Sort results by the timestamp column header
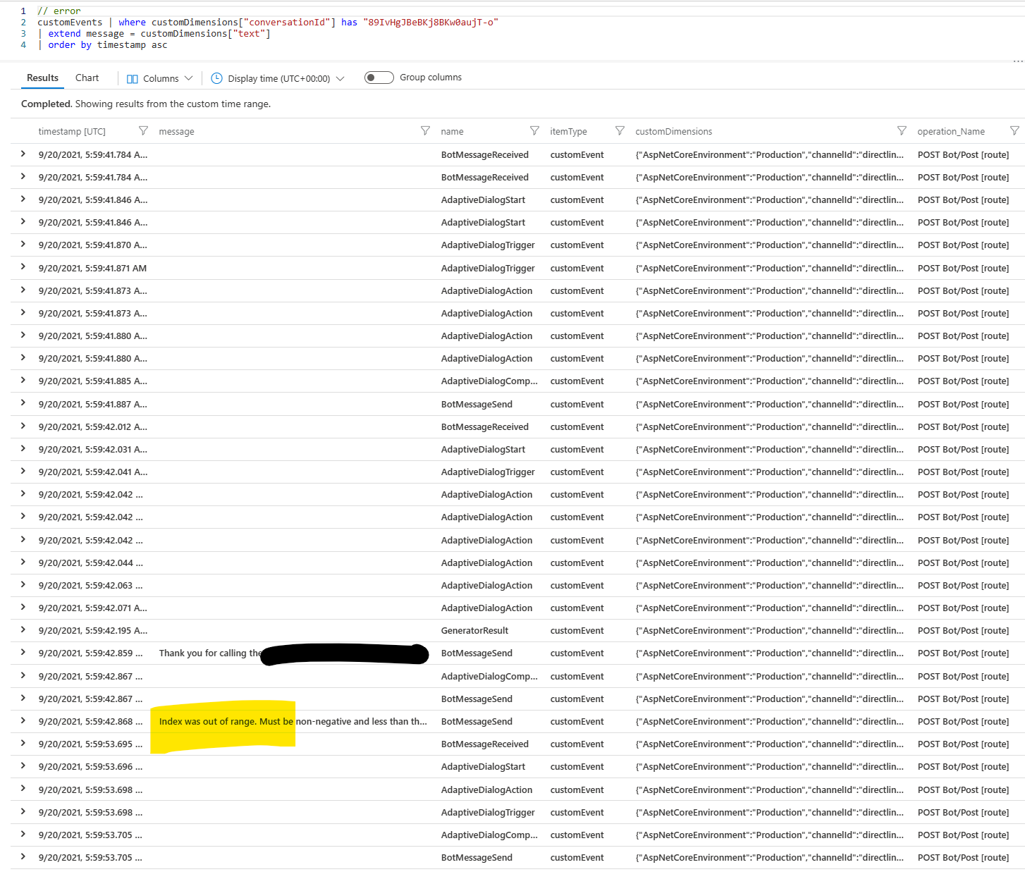 pyautogui.click(x=72, y=130)
